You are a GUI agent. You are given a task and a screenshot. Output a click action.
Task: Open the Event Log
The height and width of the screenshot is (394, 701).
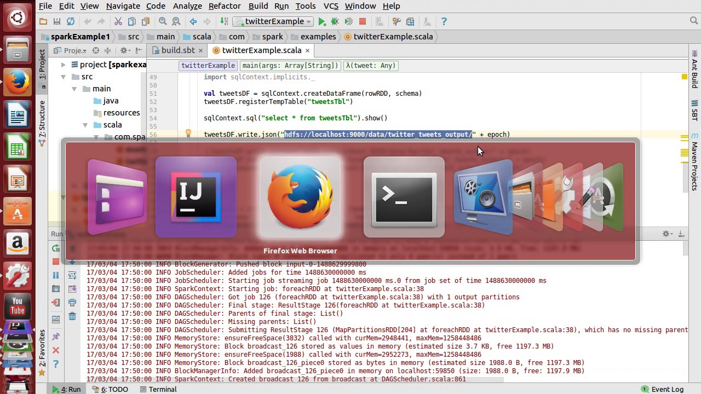pyautogui.click(x=662, y=390)
